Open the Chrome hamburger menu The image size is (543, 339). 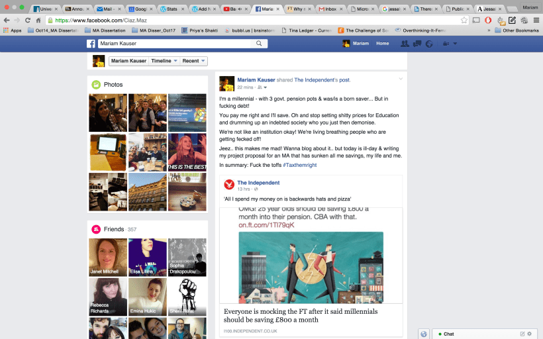point(536,21)
